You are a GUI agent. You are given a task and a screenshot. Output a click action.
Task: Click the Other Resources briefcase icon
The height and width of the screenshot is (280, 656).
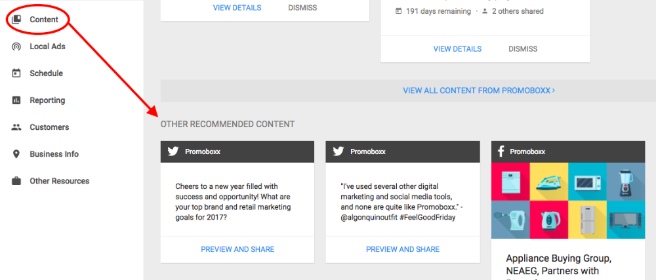click(x=16, y=181)
